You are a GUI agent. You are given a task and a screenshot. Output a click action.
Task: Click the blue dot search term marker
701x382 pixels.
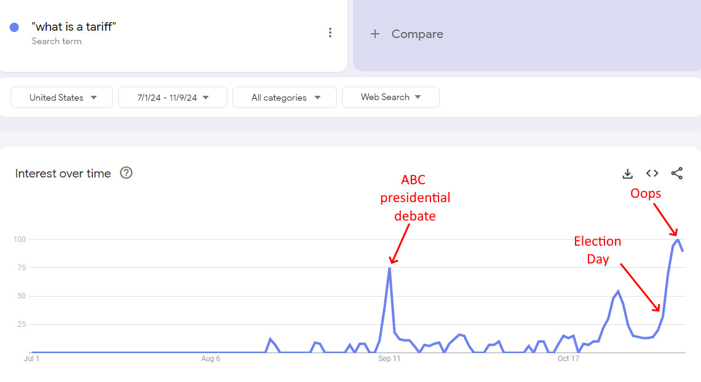14,27
